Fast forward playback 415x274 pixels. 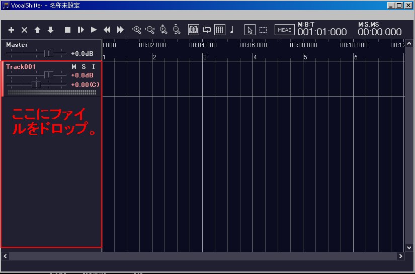pos(120,30)
